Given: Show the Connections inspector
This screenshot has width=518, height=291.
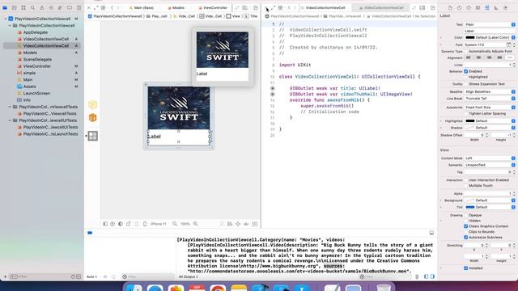Looking at the screenshot, I should (505, 7).
